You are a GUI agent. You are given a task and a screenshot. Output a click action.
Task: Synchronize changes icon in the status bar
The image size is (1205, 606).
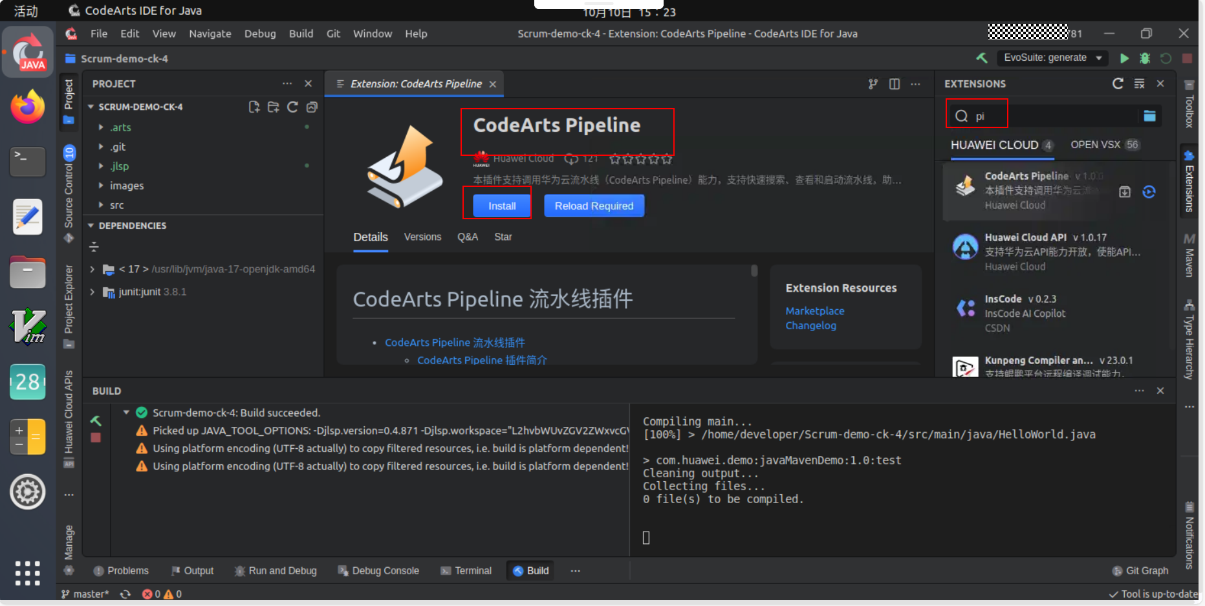tap(125, 594)
